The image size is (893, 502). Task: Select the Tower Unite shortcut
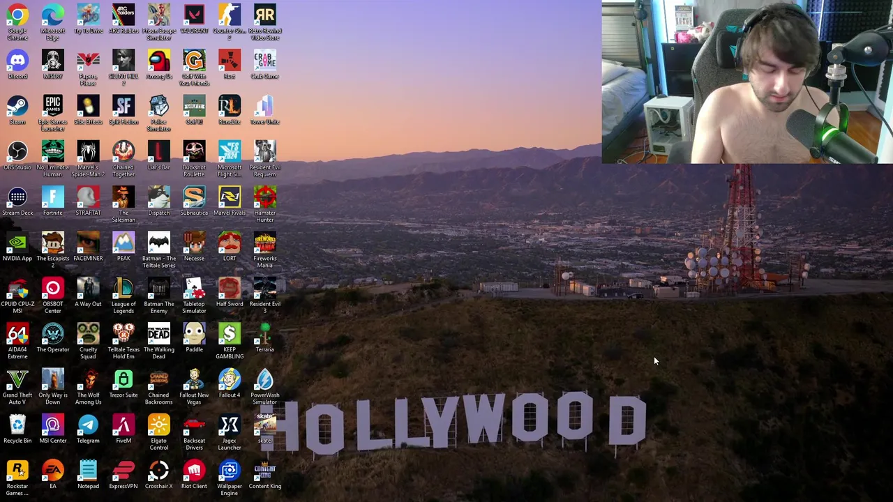265,105
